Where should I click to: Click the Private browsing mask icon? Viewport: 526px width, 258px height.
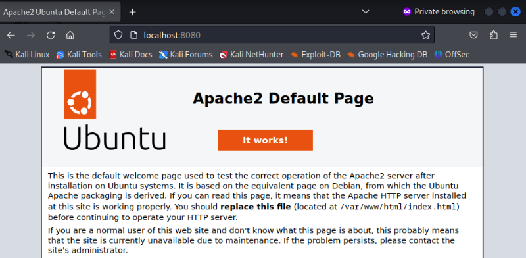pyautogui.click(x=407, y=12)
